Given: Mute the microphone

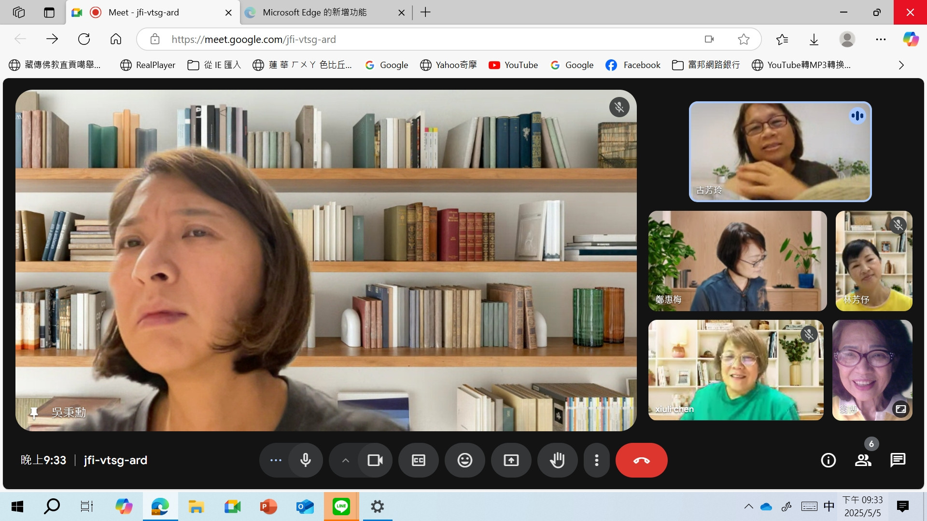Looking at the screenshot, I should pyautogui.click(x=305, y=460).
